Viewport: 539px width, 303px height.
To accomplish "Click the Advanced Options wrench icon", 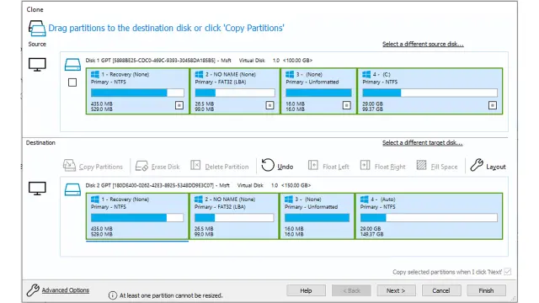I will 33,290.
